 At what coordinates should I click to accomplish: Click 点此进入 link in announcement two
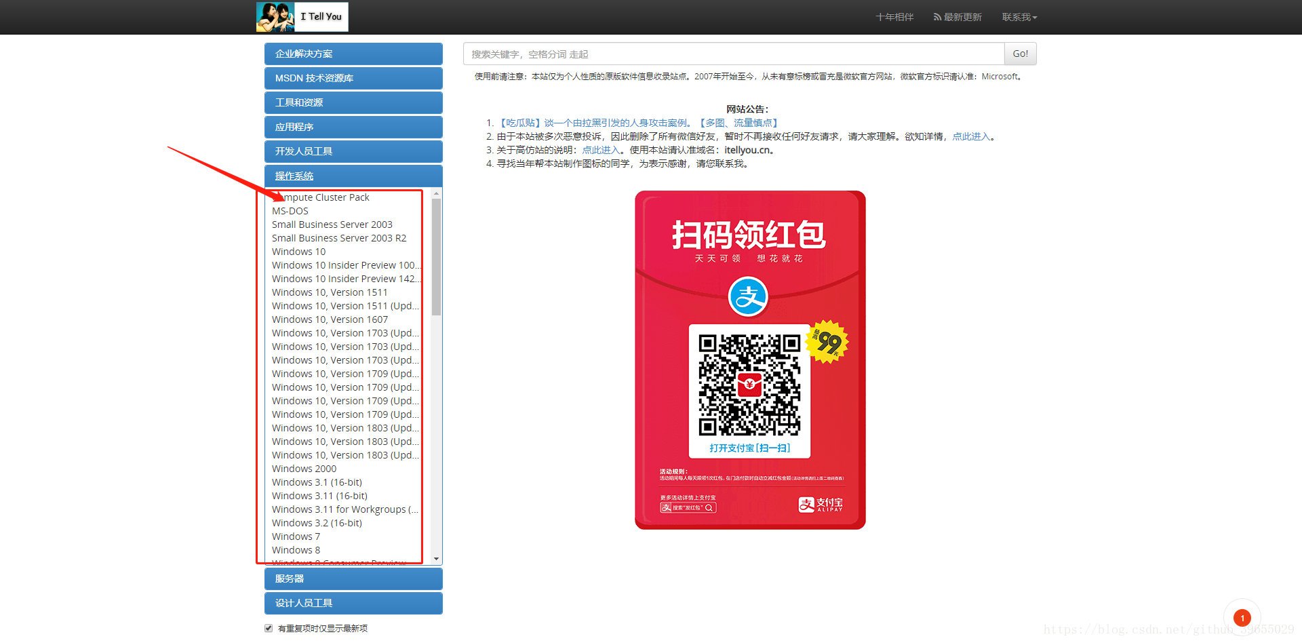click(971, 136)
